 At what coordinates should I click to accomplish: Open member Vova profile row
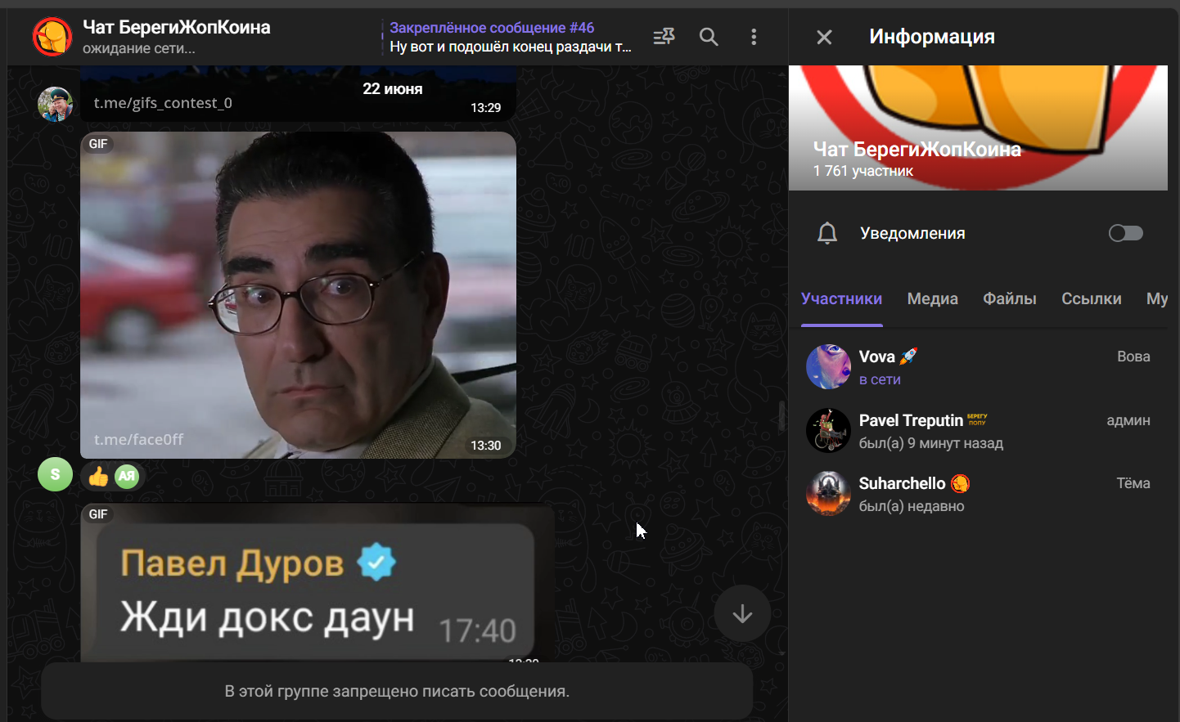pos(978,367)
